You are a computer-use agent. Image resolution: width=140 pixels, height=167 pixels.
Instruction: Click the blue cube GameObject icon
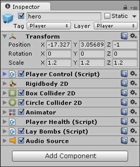coord(8,18)
